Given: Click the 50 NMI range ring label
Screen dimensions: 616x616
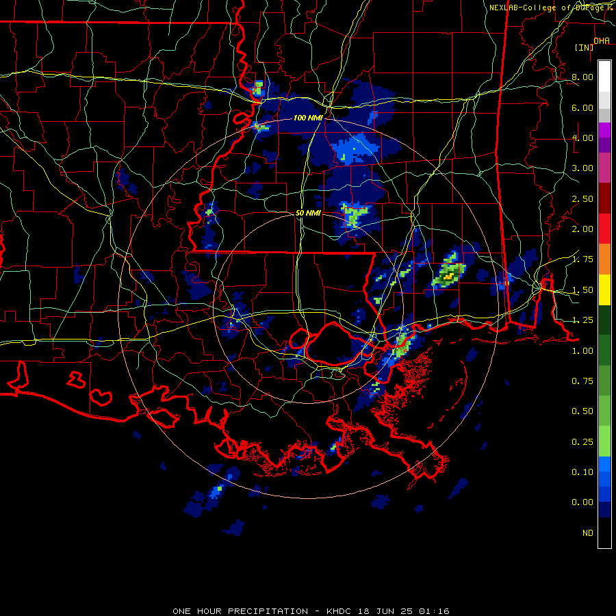Looking at the screenshot, I should 308,213.
